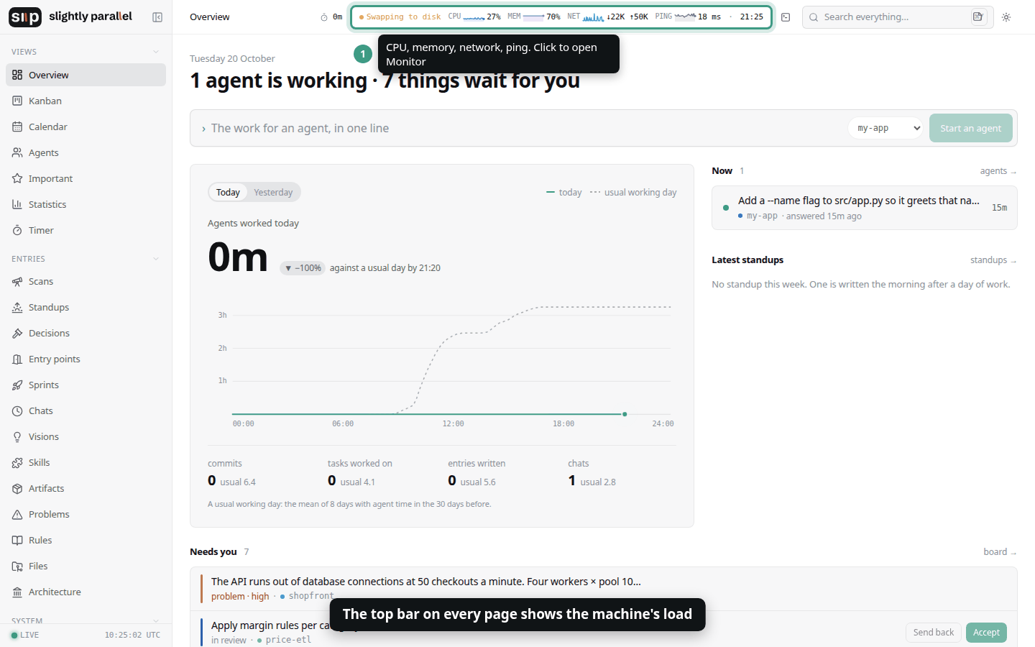Collapse the SYSTEM section chevron

tap(156, 620)
